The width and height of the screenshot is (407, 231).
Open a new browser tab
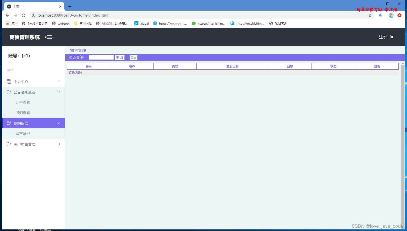click(70, 7)
